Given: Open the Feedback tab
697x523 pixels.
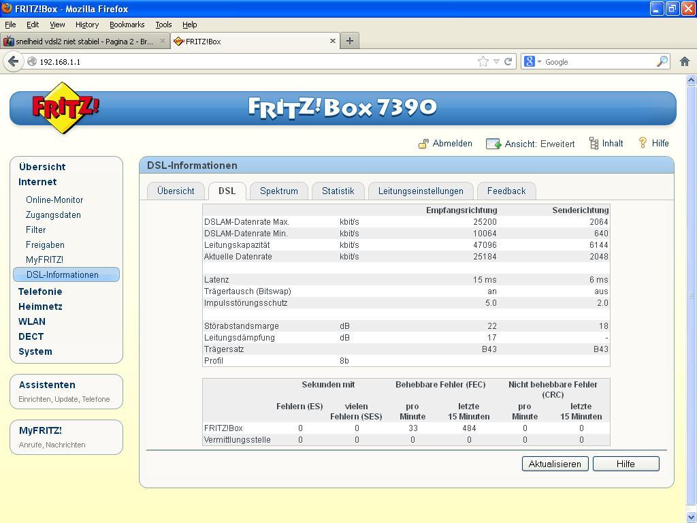Looking at the screenshot, I should [x=506, y=191].
